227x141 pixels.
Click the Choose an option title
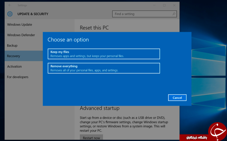coord(68,40)
